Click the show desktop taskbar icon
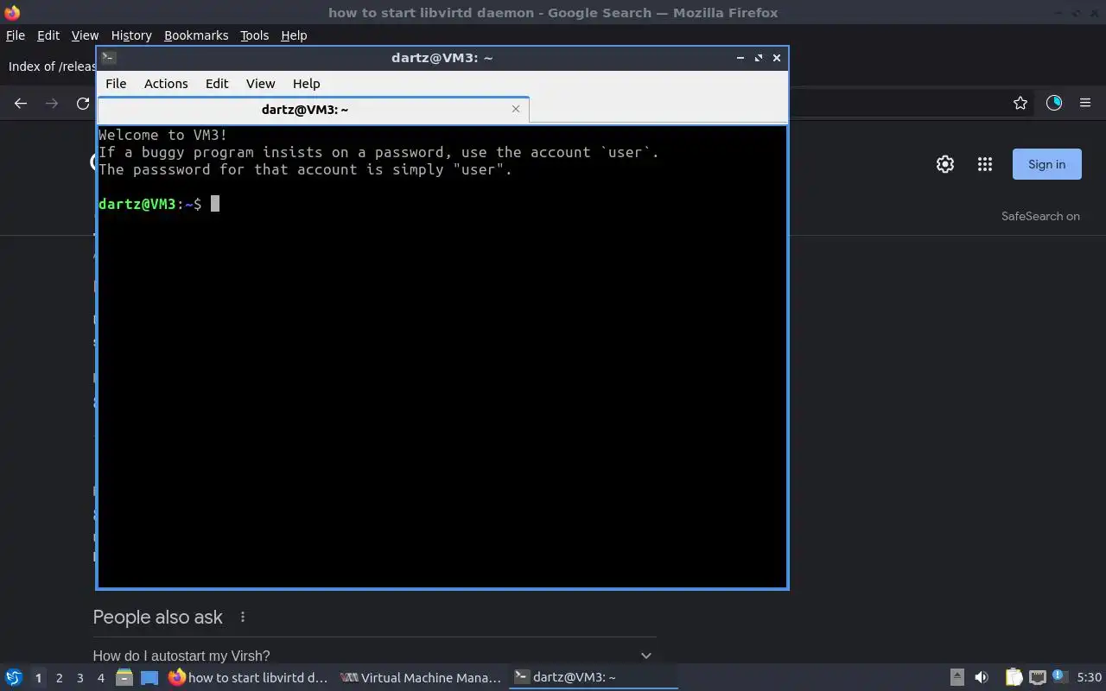The image size is (1106, 691). pos(149,677)
